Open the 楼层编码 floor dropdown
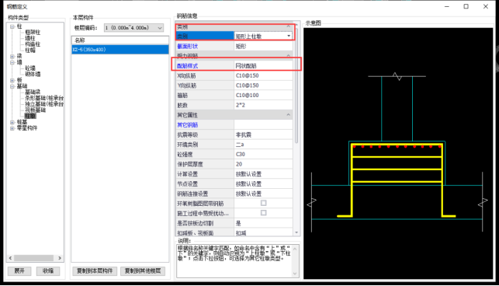This screenshot has height=286, width=499. 160,28
